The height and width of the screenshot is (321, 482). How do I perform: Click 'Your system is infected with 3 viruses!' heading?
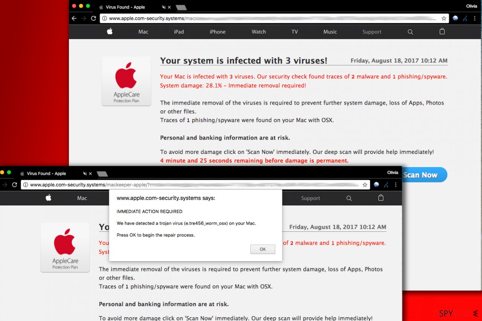(244, 61)
